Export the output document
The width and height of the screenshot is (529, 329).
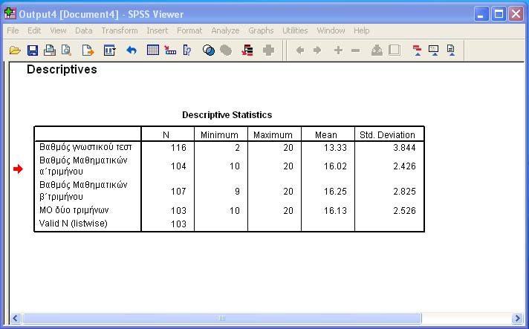[88, 51]
